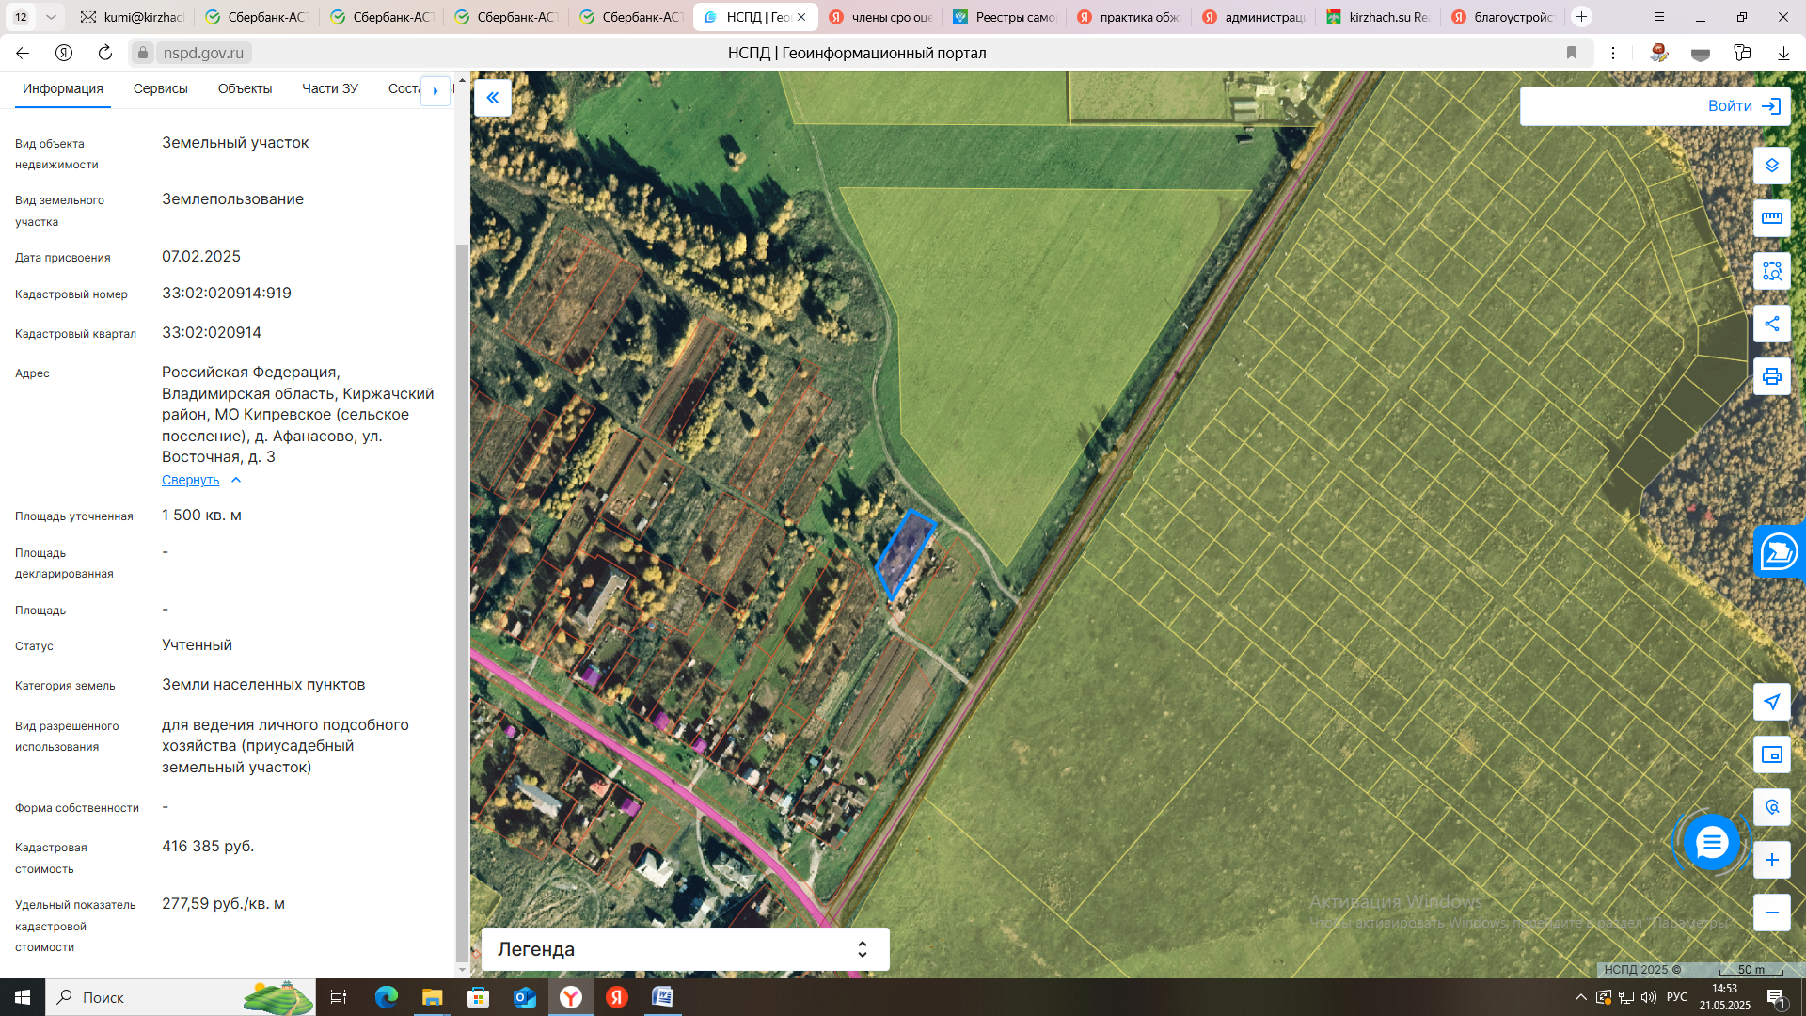Open the Части ЗУ tab
Viewport: 1806px width, 1016px height.
point(329,88)
